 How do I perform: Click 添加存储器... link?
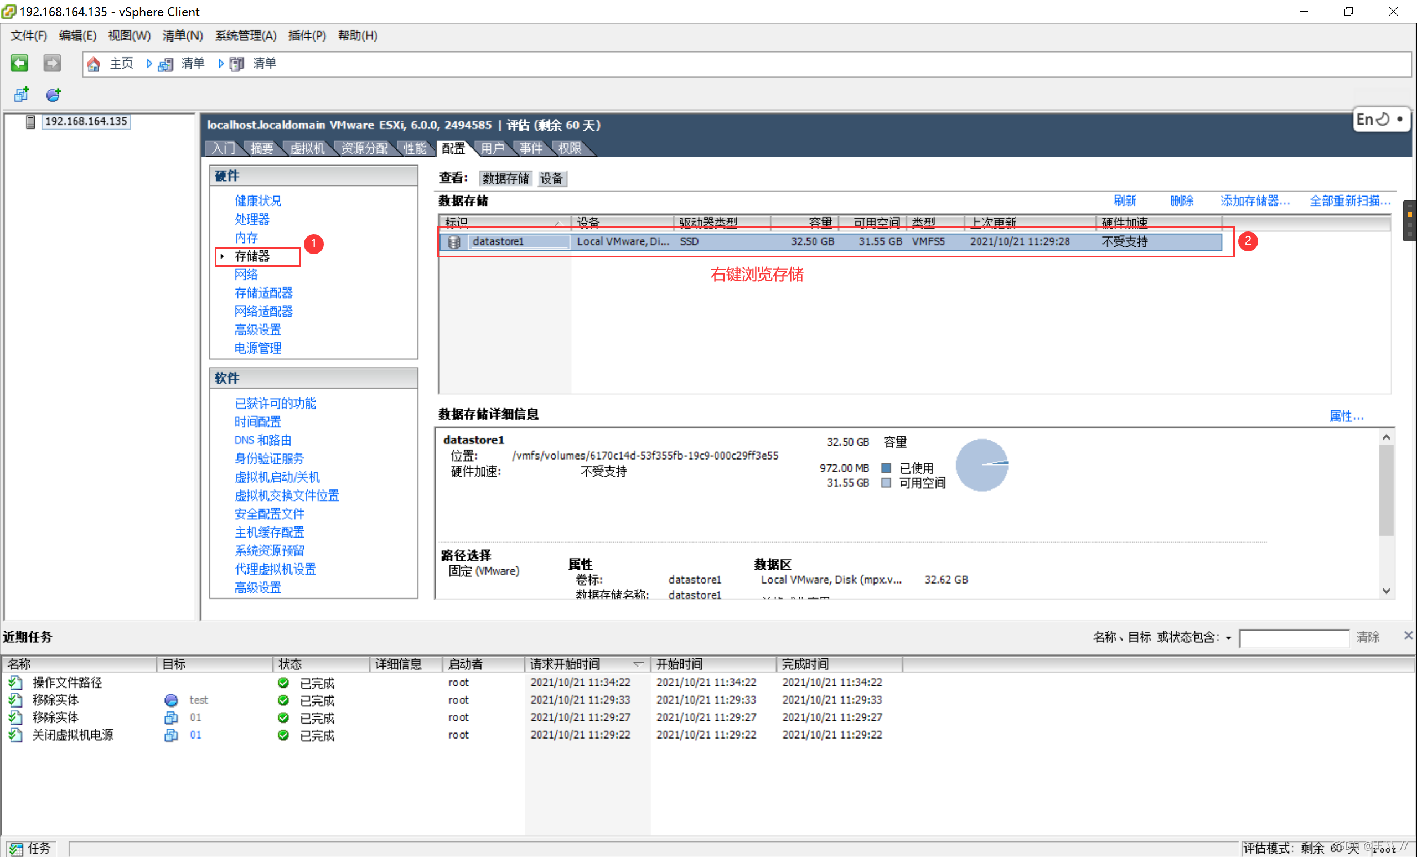(1254, 201)
